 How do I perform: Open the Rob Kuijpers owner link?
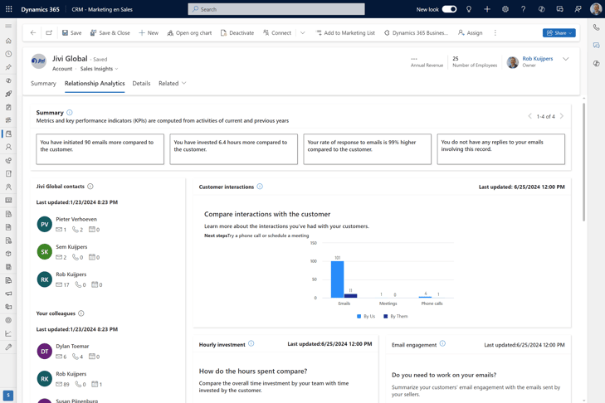538,59
